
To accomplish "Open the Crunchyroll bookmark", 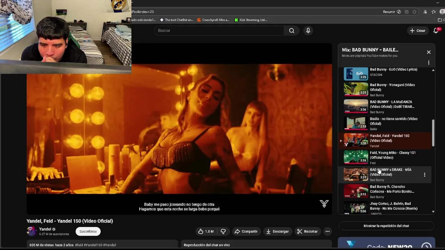I will tap(213, 20).
